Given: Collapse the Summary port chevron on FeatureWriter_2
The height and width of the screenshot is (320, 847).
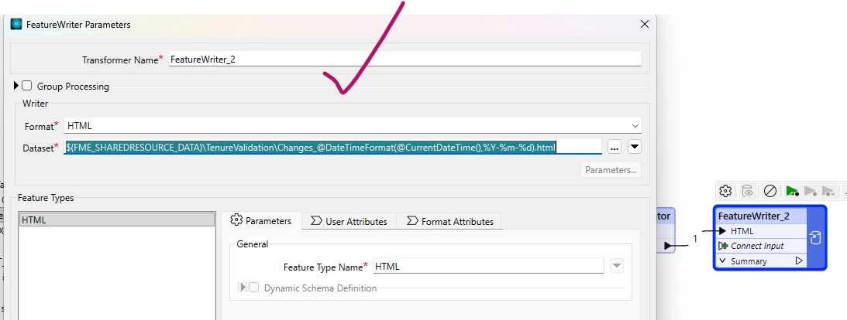Looking at the screenshot, I should [723, 260].
